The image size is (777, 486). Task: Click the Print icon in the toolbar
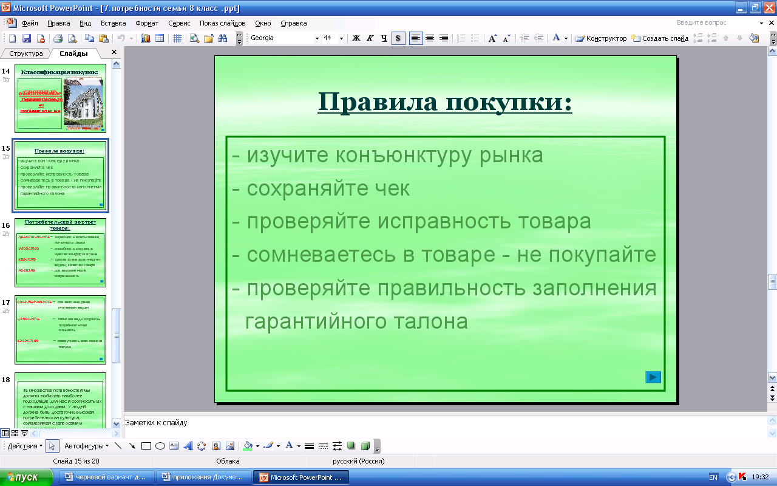58,38
